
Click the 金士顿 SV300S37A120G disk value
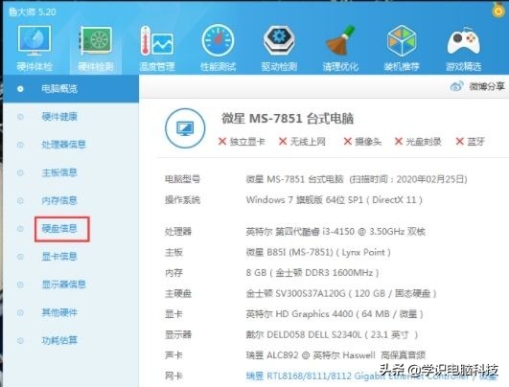pyautogui.click(x=341, y=293)
